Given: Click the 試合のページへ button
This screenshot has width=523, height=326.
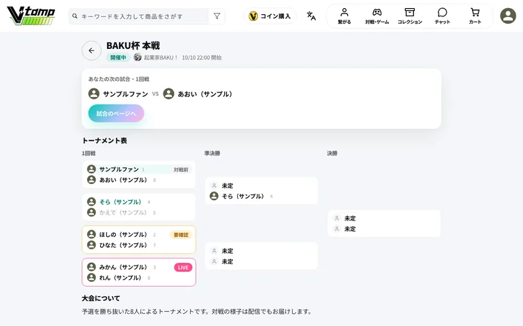Looking at the screenshot, I should click(116, 113).
